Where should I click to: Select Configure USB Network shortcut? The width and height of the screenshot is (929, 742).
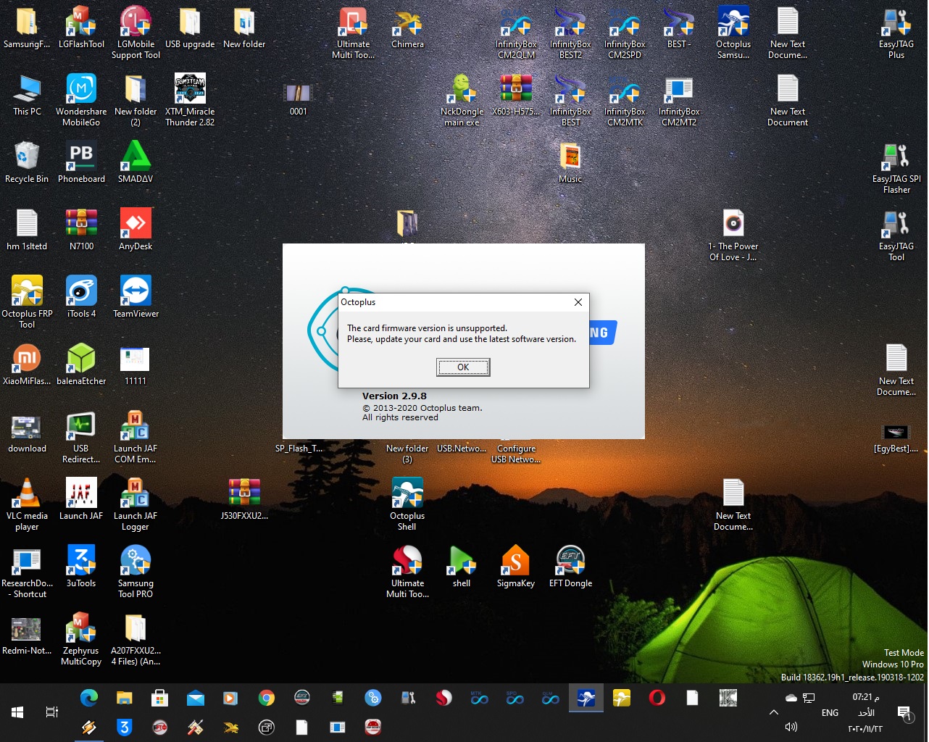(516, 454)
